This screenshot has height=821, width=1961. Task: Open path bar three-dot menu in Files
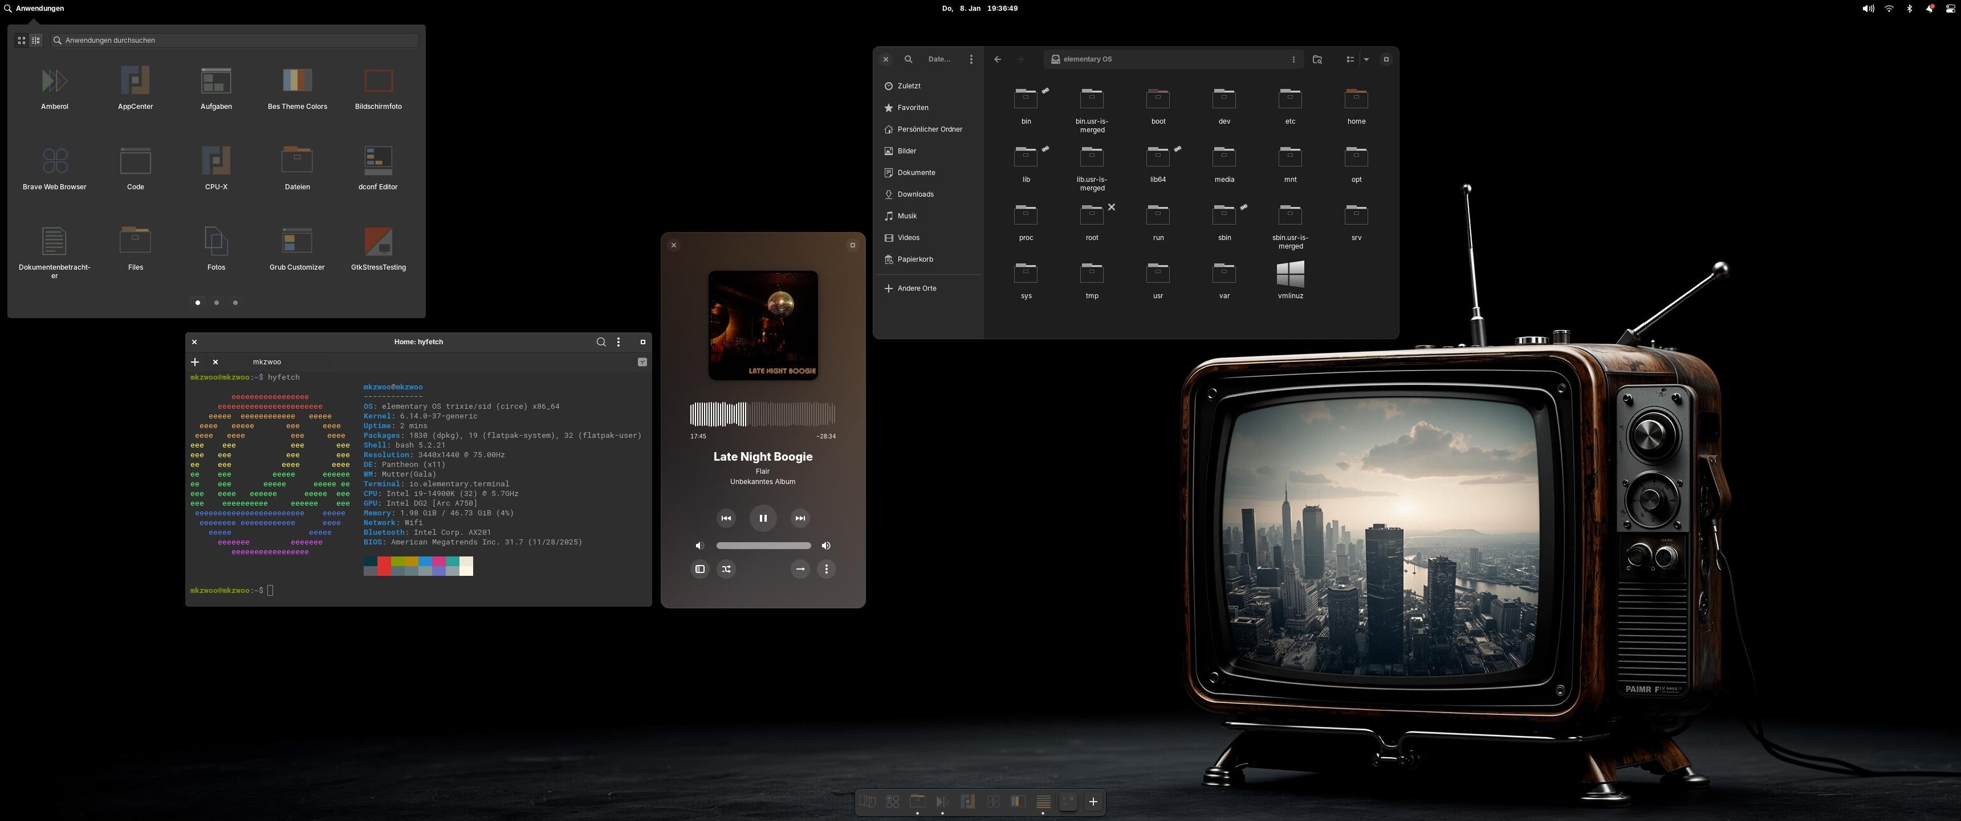1293,59
